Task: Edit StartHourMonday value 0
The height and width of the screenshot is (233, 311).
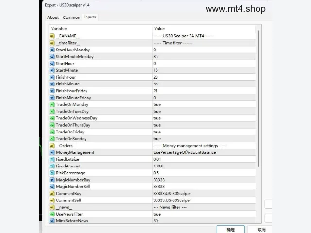Action: pos(155,50)
